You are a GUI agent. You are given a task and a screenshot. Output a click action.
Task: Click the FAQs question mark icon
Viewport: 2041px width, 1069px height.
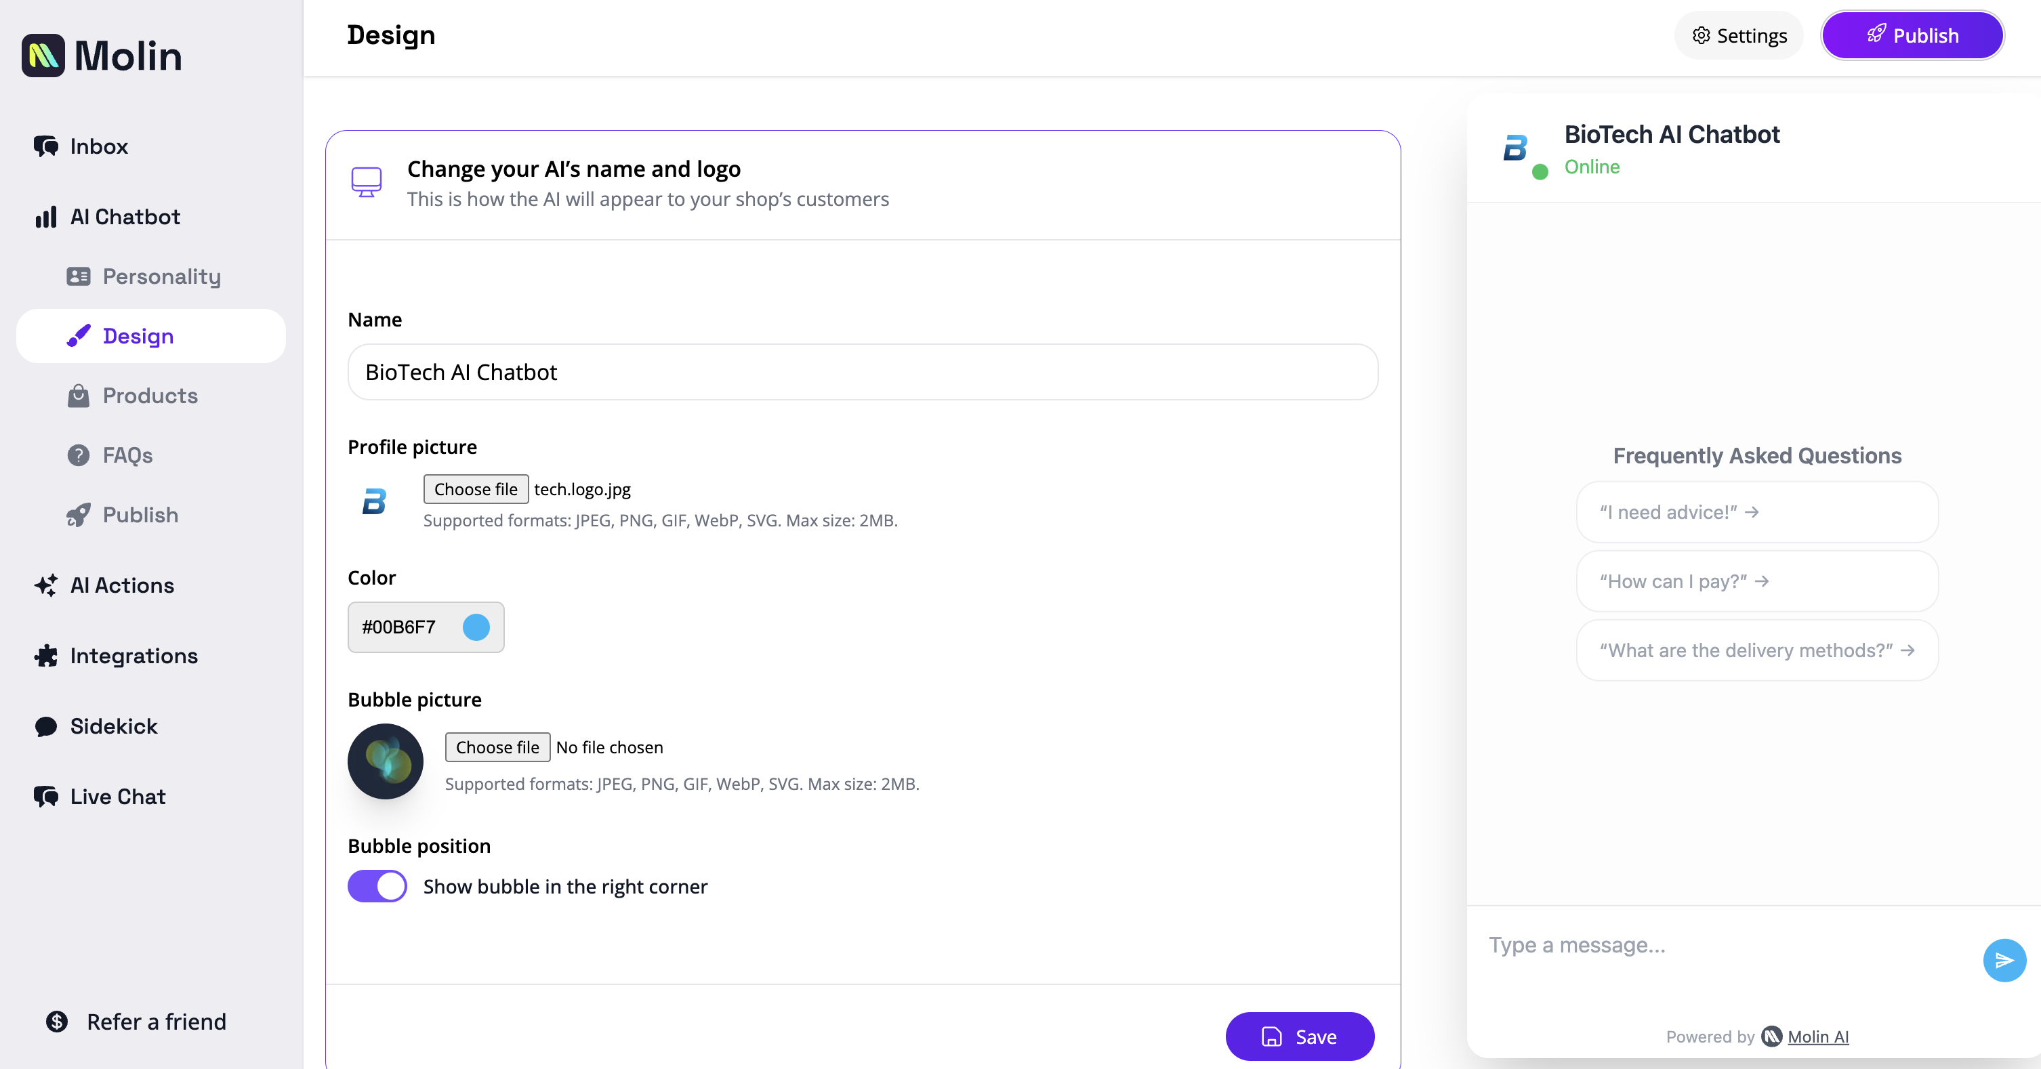click(79, 455)
